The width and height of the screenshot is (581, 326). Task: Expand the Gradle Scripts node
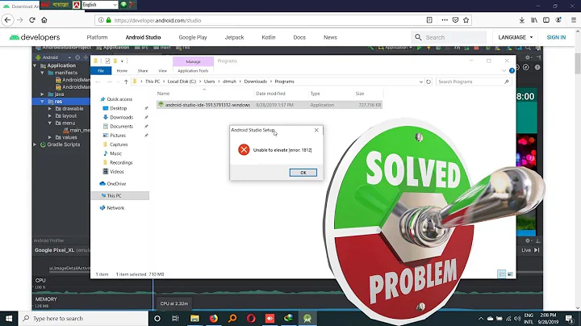(x=35, y=144)
